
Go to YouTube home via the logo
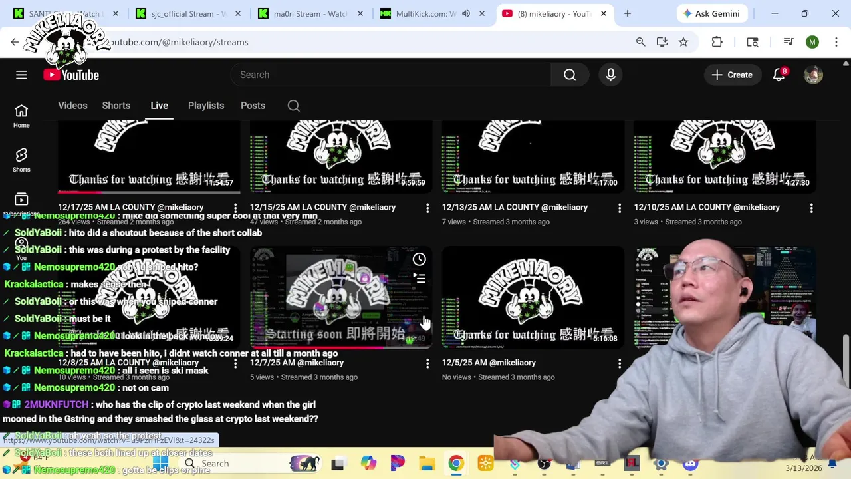pyautogui.click(x=71, y=75)
